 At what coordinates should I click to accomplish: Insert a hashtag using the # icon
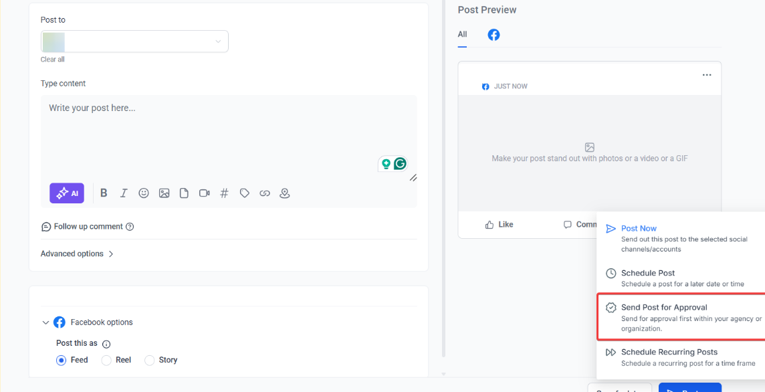[x=225, y=193]
